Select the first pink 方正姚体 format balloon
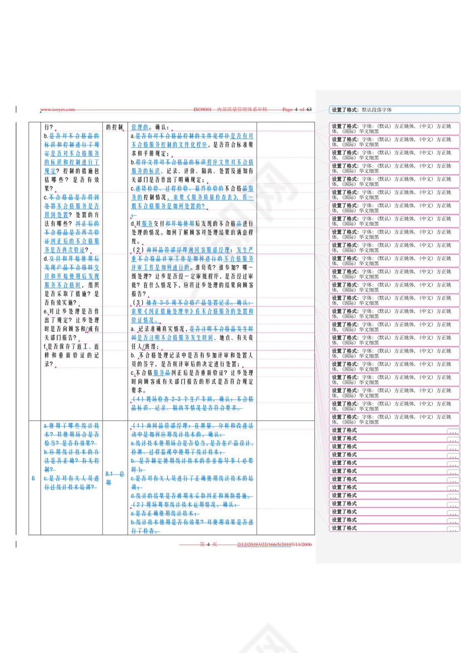 click(x=394, y=128)
